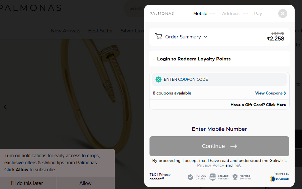Click Have a Gift Card? Click Here
302x189 pixels.
pos(258,105)
